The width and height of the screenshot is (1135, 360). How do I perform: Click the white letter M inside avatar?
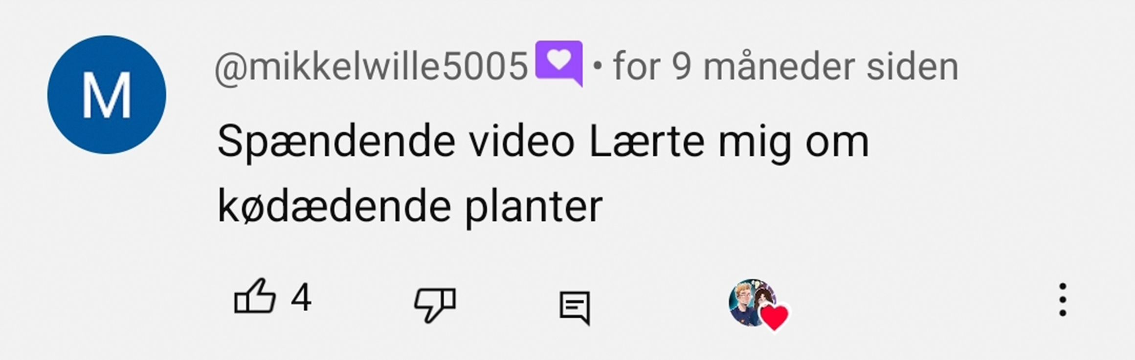107,95
